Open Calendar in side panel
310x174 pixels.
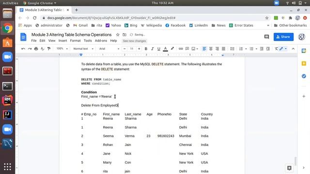(x=304, y=51)
